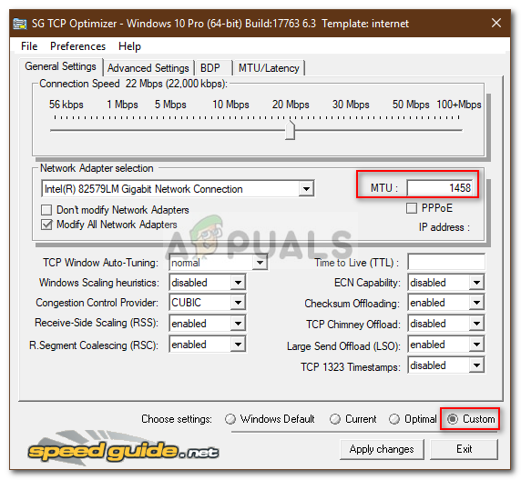Click the 50 Mbps speed label
The width and height of the screenshot is (521, 480).
(x=411, y=105)
